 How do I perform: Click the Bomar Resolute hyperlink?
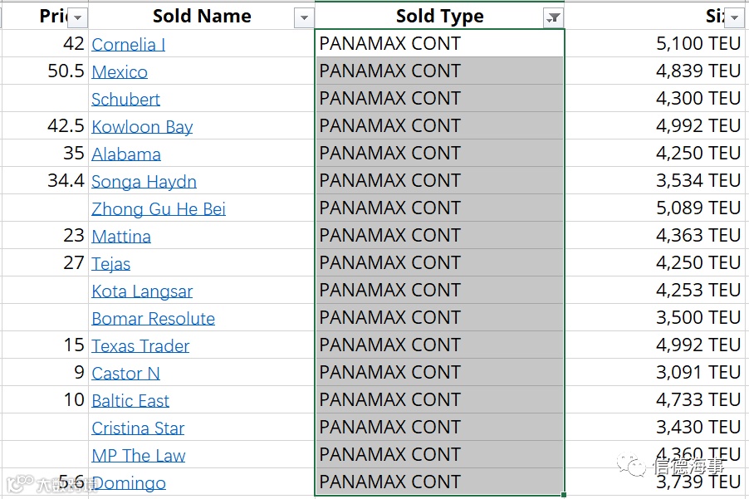(153, 319)
